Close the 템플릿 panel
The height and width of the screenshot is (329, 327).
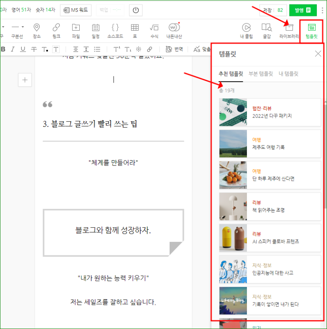pyautogui.click(x=318, y=54)
